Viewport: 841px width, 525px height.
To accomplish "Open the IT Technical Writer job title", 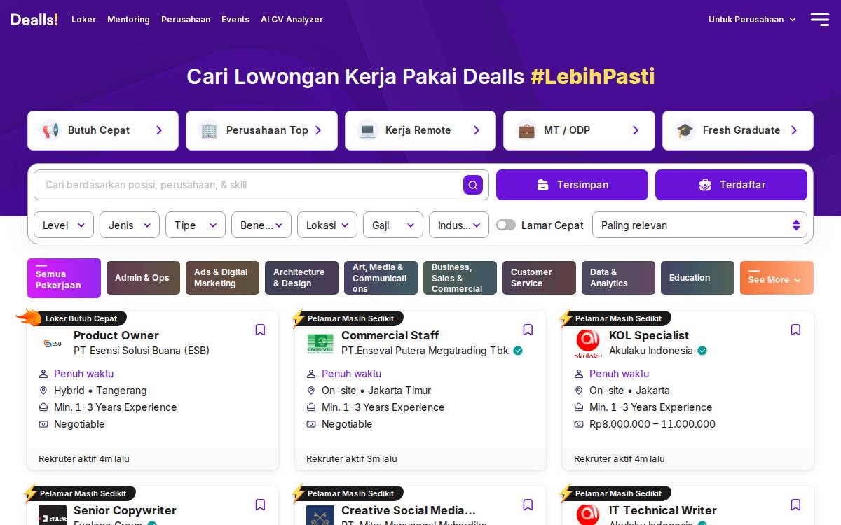I will 663,510.
